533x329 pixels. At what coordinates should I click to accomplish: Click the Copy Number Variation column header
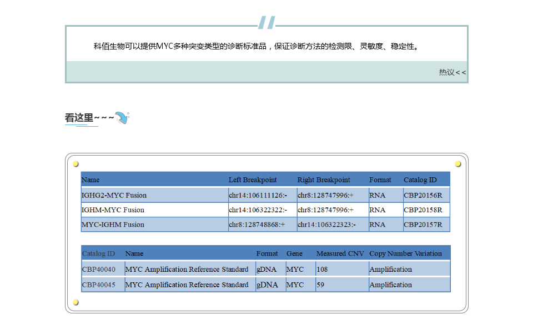(x=405, y=253)
